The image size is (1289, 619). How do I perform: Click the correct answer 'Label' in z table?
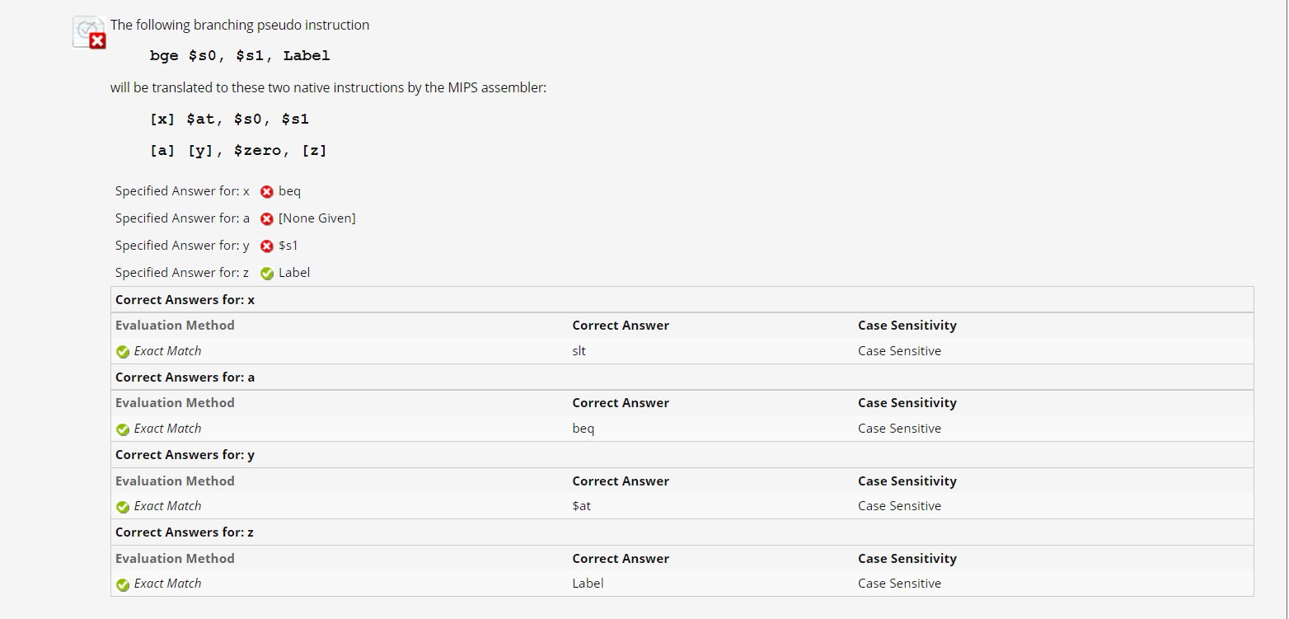point(588,584)
